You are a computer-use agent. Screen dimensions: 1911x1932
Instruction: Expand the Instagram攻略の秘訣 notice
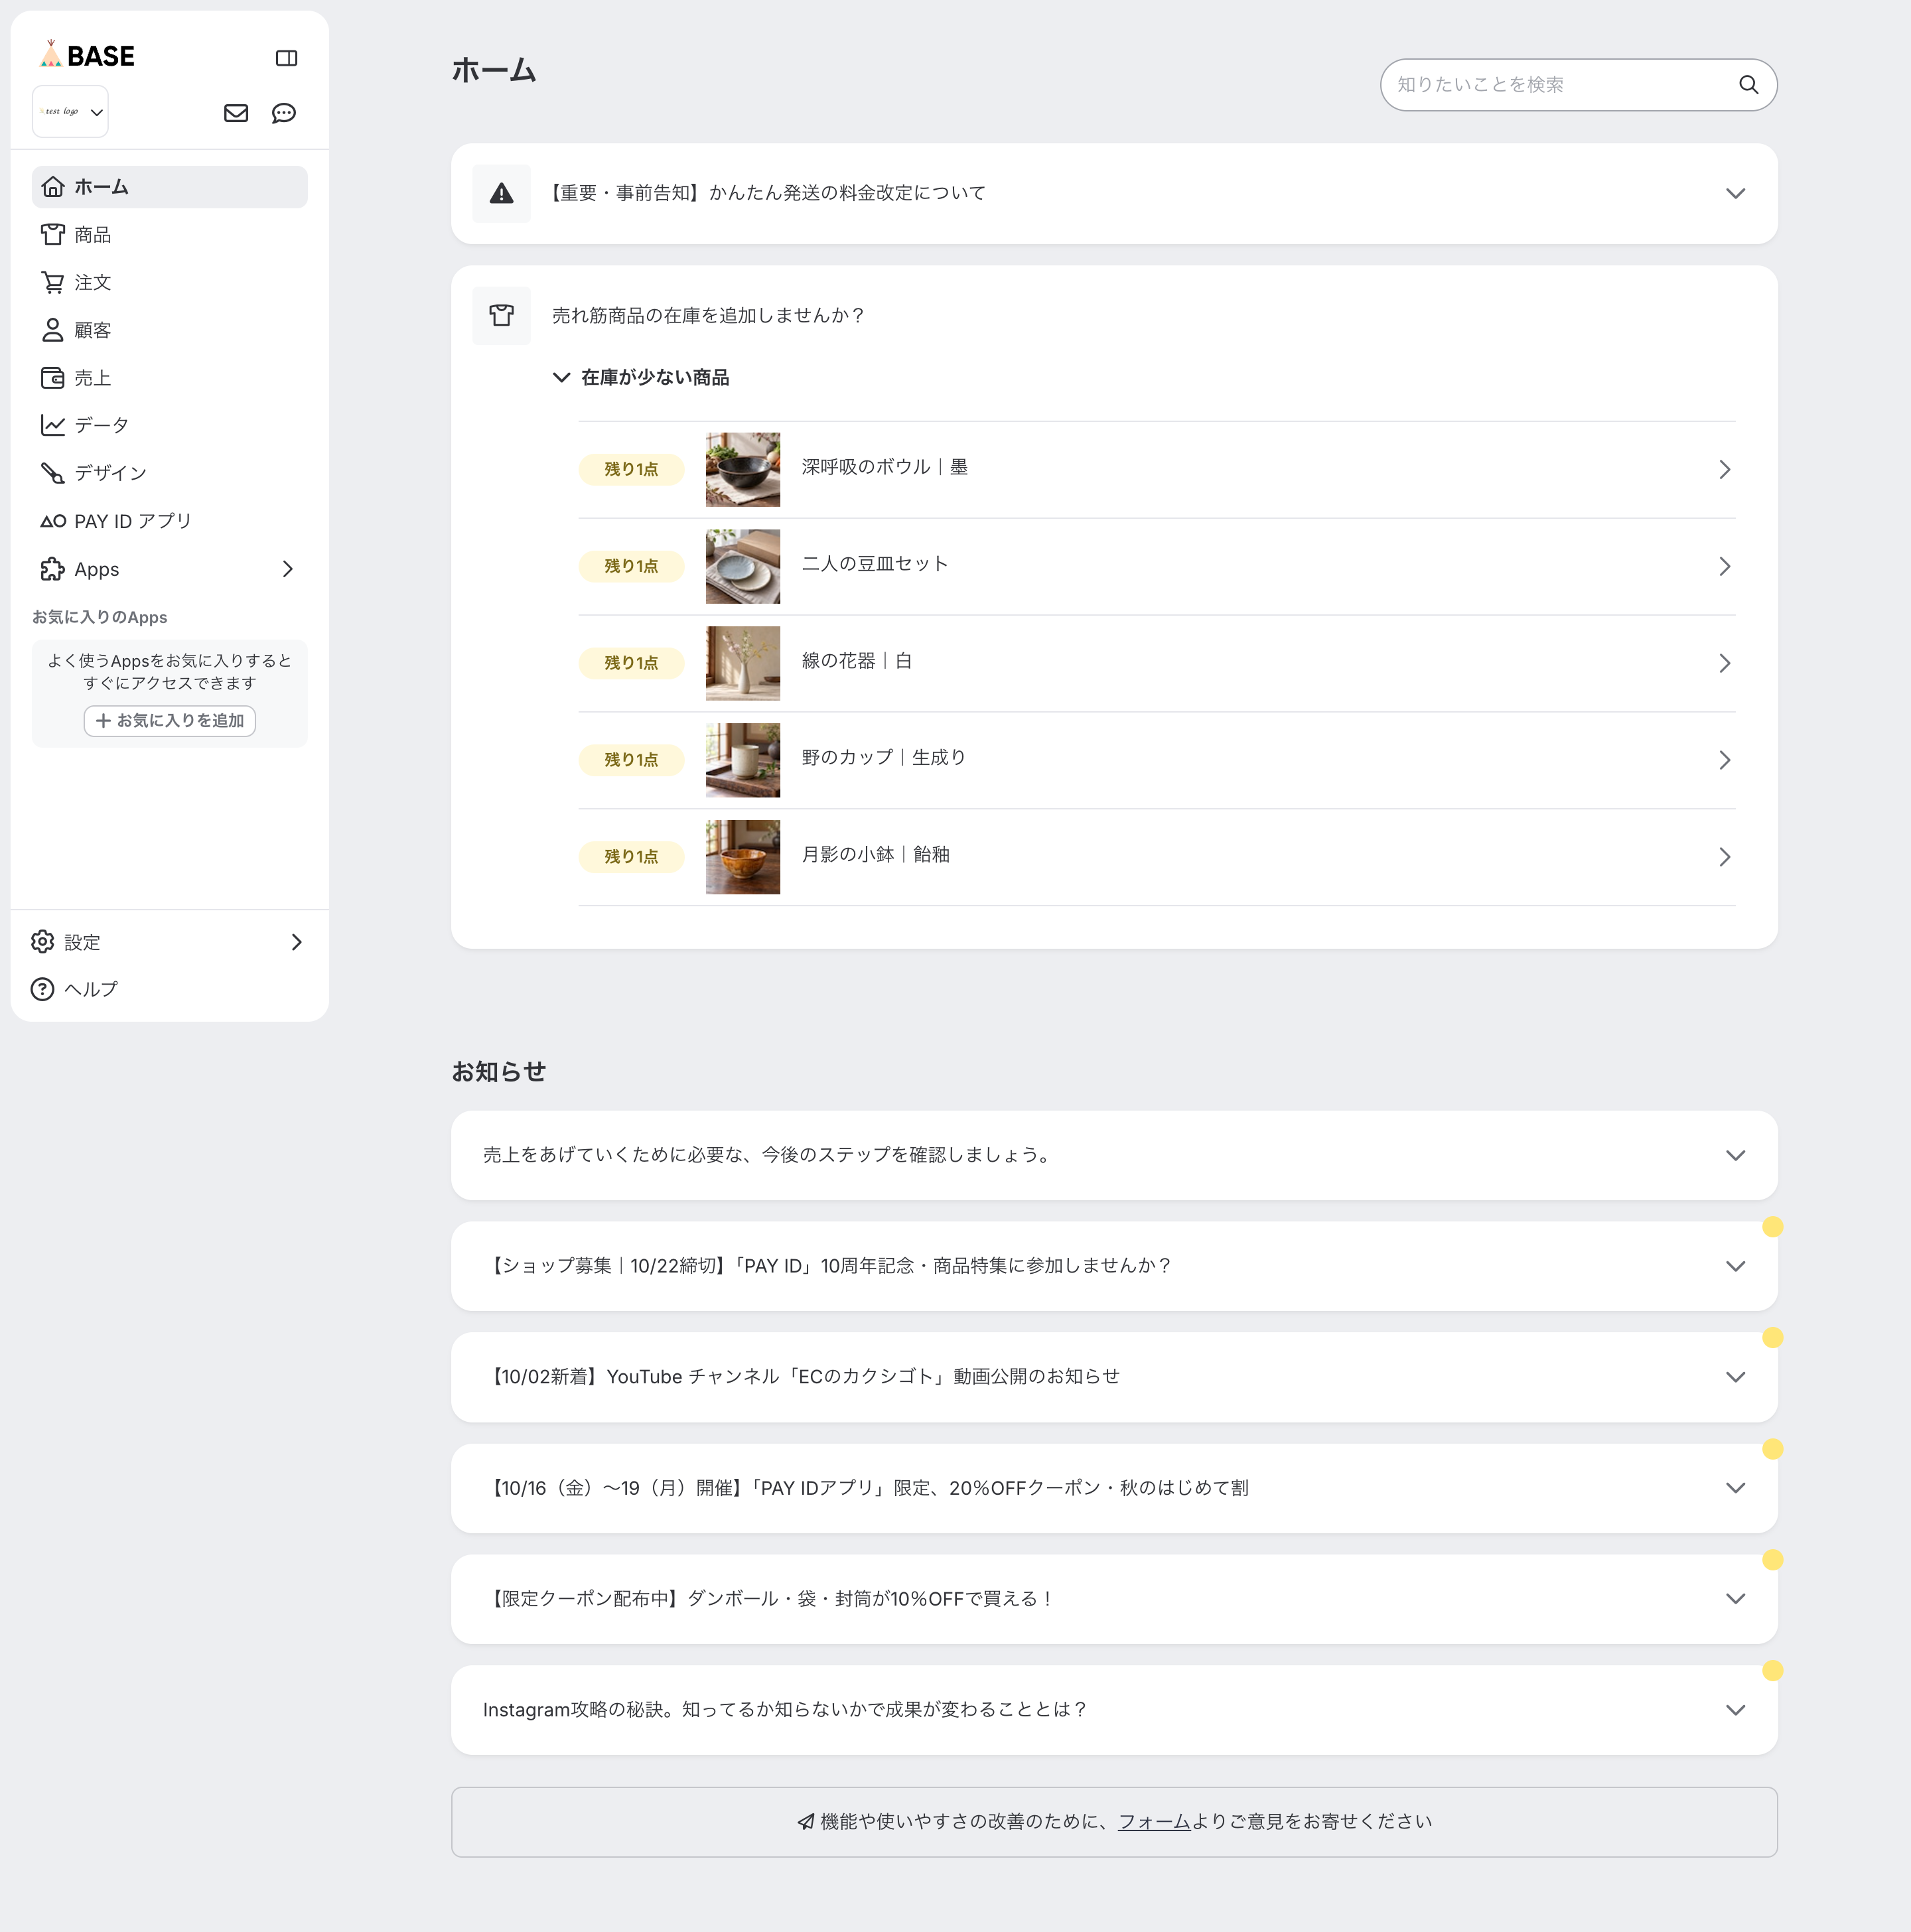(x=1114, y=1710)
